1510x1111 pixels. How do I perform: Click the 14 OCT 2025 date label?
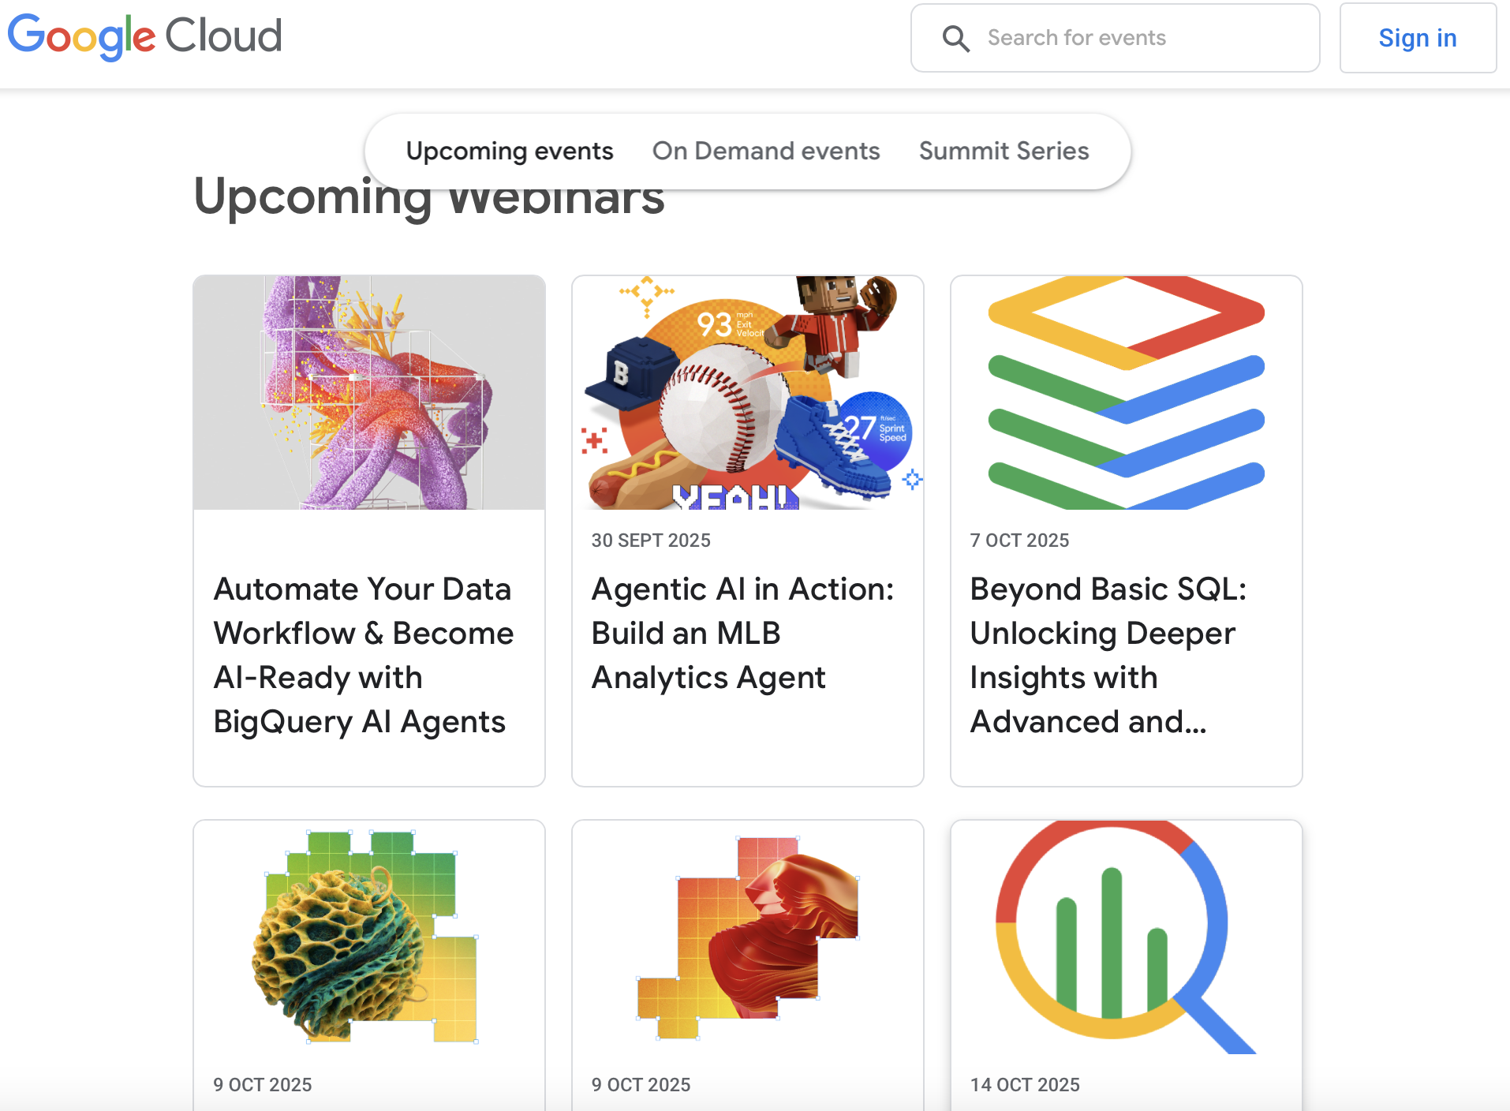pyautogui.click(x=1025, y=1085)
